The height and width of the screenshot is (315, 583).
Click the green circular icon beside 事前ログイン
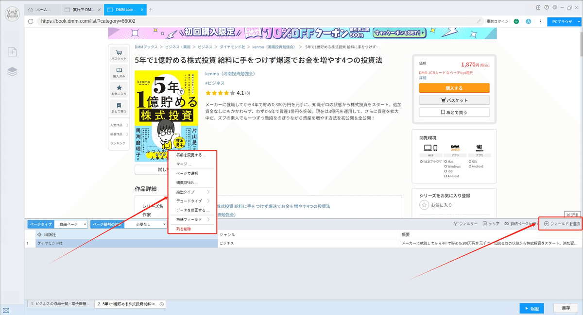516,21
